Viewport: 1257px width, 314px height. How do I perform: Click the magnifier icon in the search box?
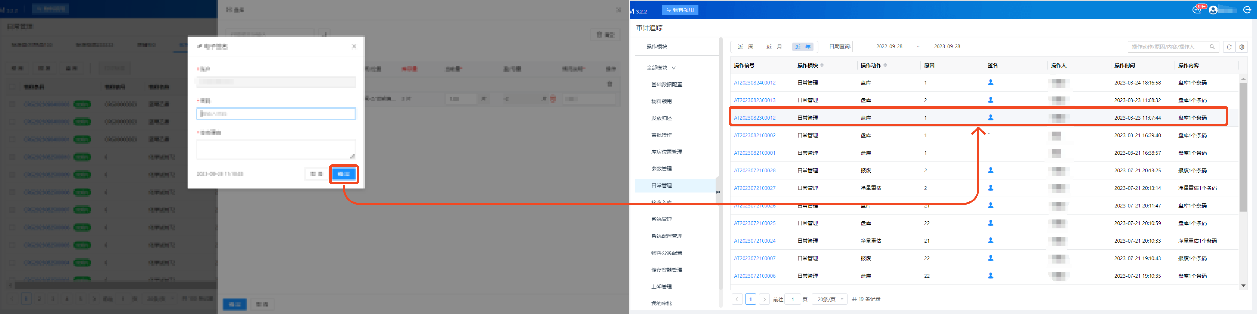coord(1212,47)
